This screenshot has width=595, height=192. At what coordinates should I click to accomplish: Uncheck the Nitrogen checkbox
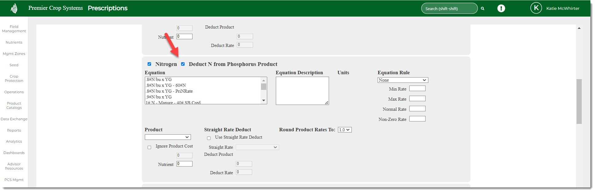point(149,64)
